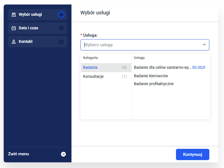This screenshot has width=224, height=168.
Task: Choose the 'Badanie kierowców' service
Action: [151, 76]
